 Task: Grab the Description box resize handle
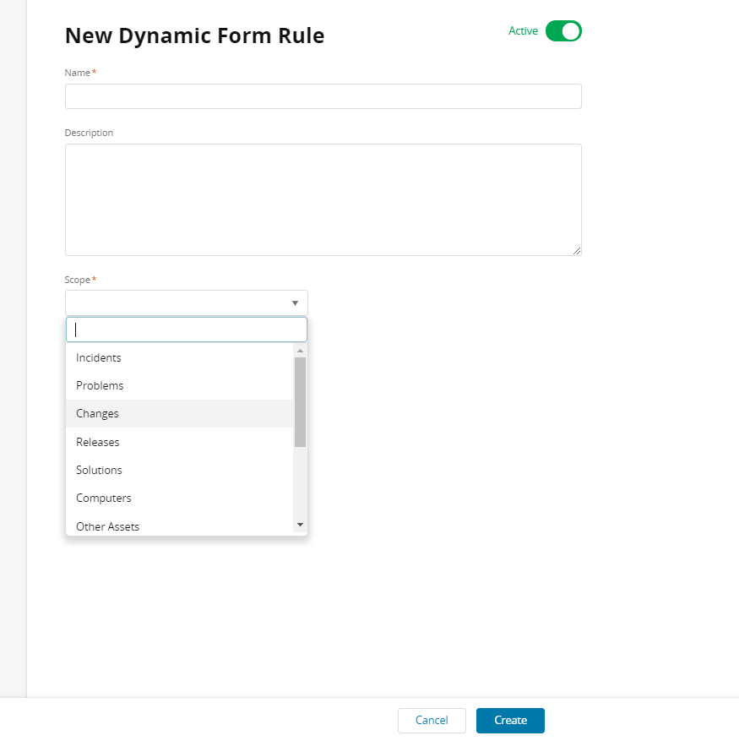577,251
